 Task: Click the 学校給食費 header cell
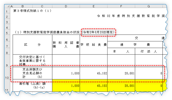(93, 45)
